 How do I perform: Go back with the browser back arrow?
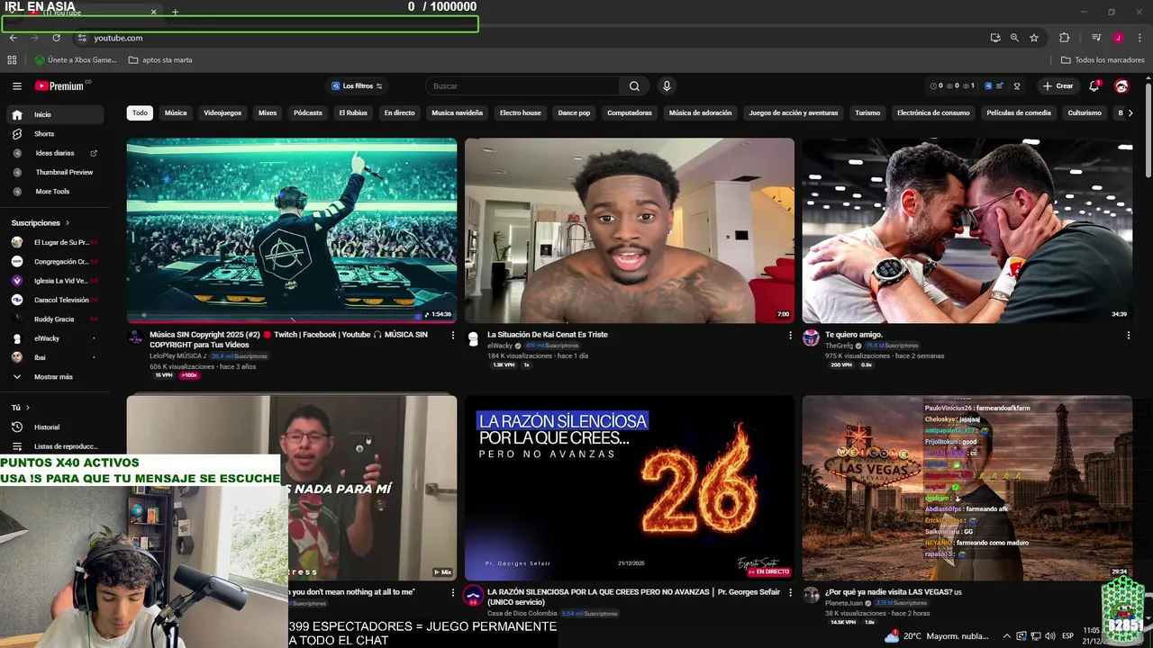(x=14, y=38)
